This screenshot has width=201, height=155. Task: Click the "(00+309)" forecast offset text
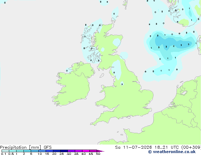(191, 147)
